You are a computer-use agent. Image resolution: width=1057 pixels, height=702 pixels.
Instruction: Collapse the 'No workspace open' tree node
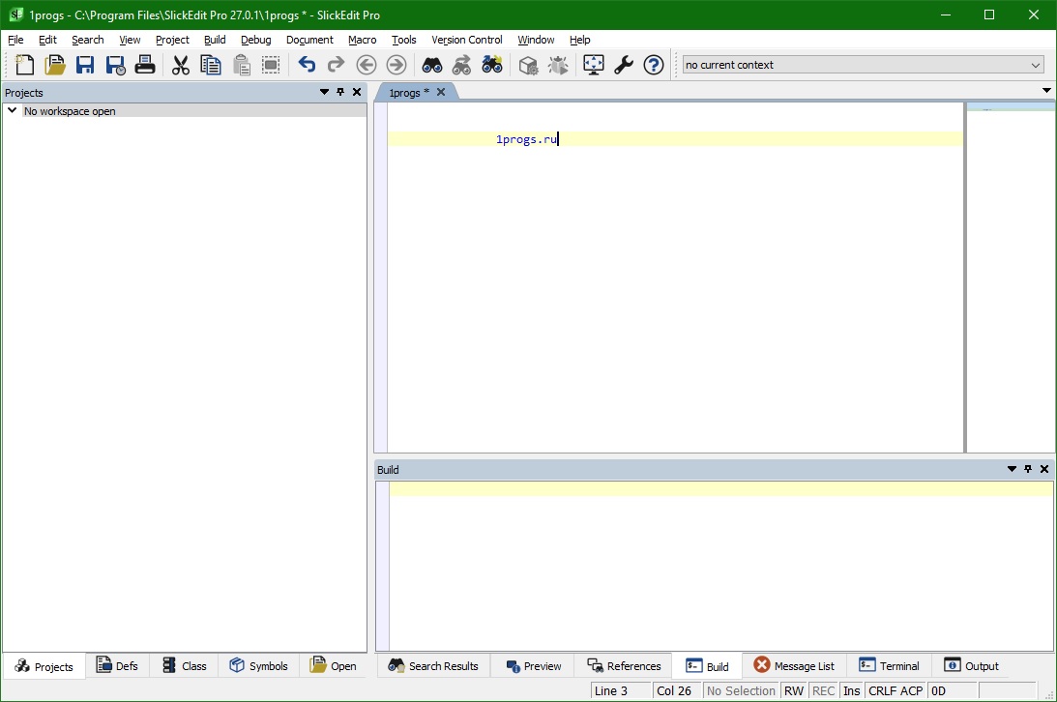pos(13,110)
